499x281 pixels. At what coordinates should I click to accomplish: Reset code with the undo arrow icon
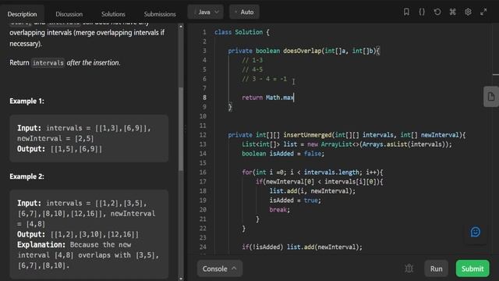tap(437, 12)
